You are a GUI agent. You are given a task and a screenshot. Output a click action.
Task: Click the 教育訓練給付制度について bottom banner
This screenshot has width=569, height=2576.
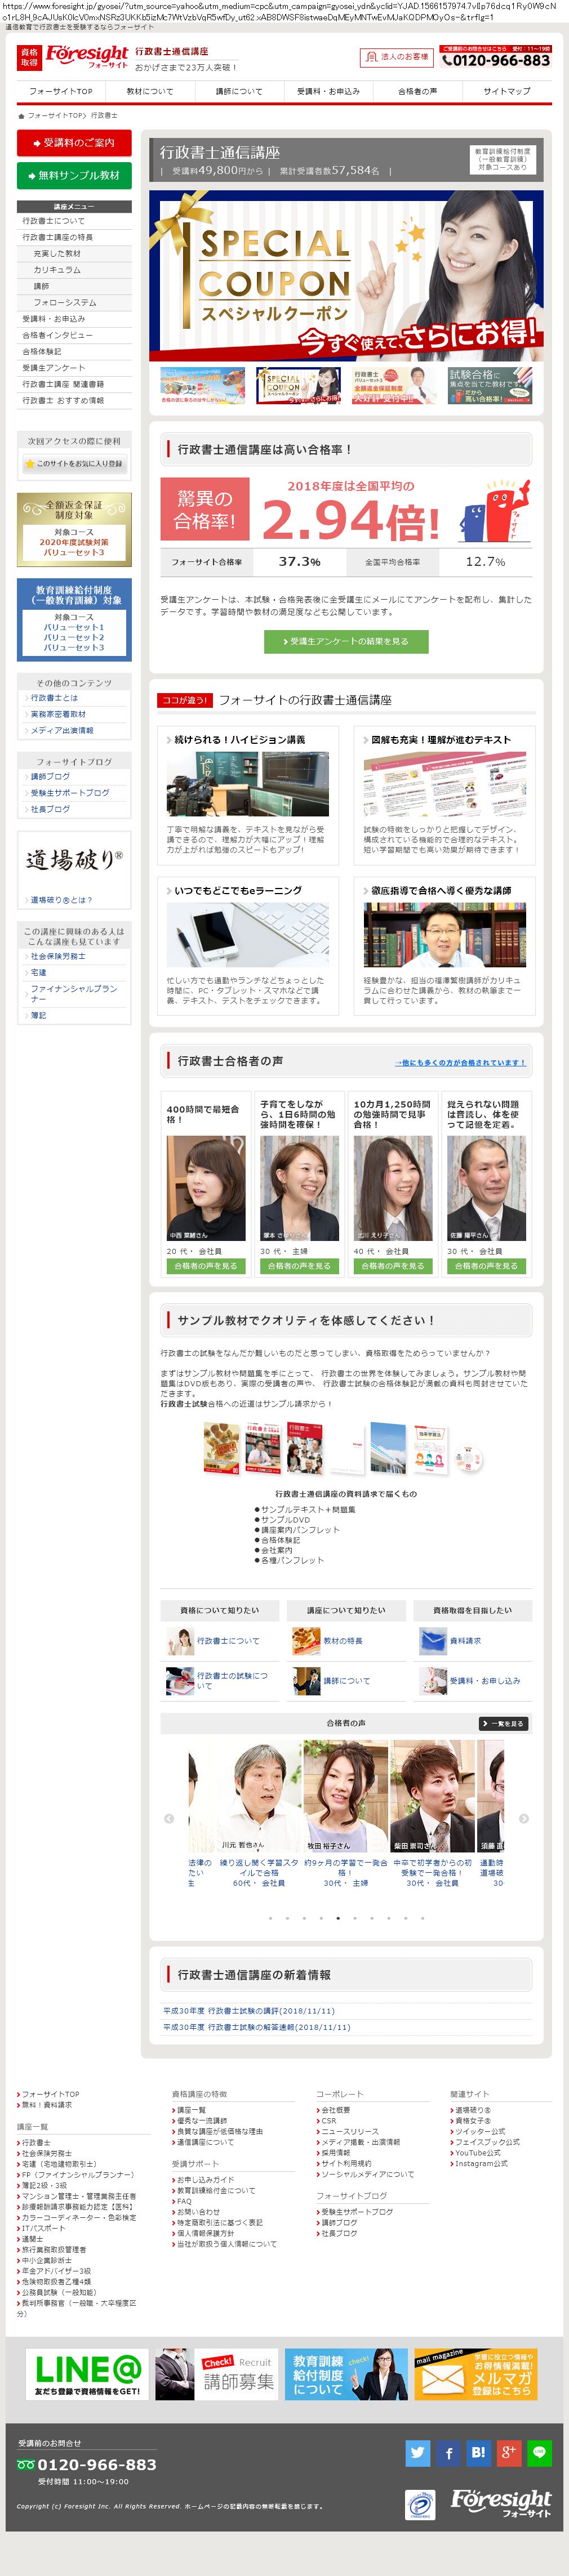[346, 2374]
